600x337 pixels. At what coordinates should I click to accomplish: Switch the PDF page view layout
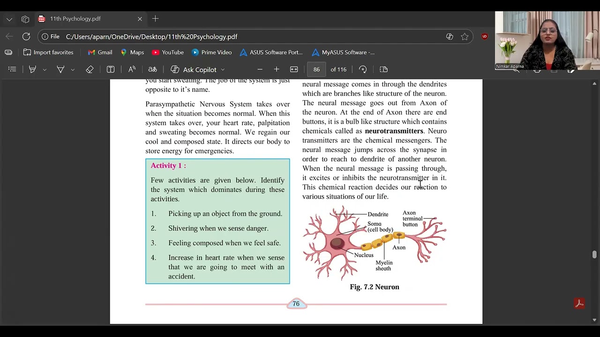point(383,69)
